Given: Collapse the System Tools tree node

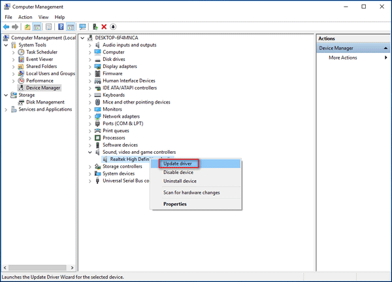Looking at the screenshot, I should click(x=7, y=45).
